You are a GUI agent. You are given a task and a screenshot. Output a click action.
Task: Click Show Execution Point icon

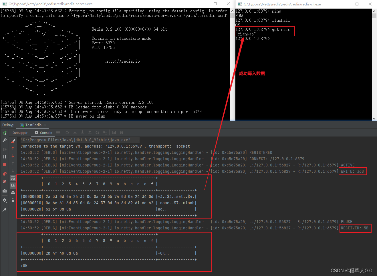(x=58, y=132)
